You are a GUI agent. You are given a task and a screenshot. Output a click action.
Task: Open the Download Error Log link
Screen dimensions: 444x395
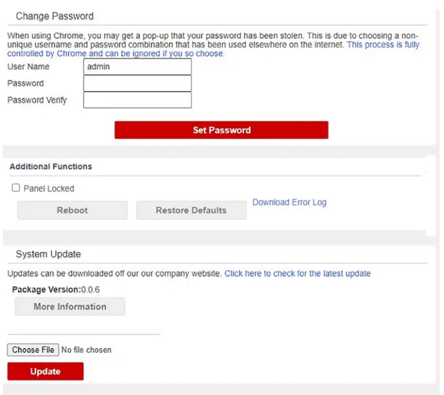click(290, 202)
